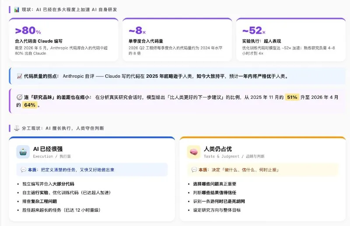Click the 识别一条路何时已是死胡同 bullet
350x226 pixels.
point(219,201)
